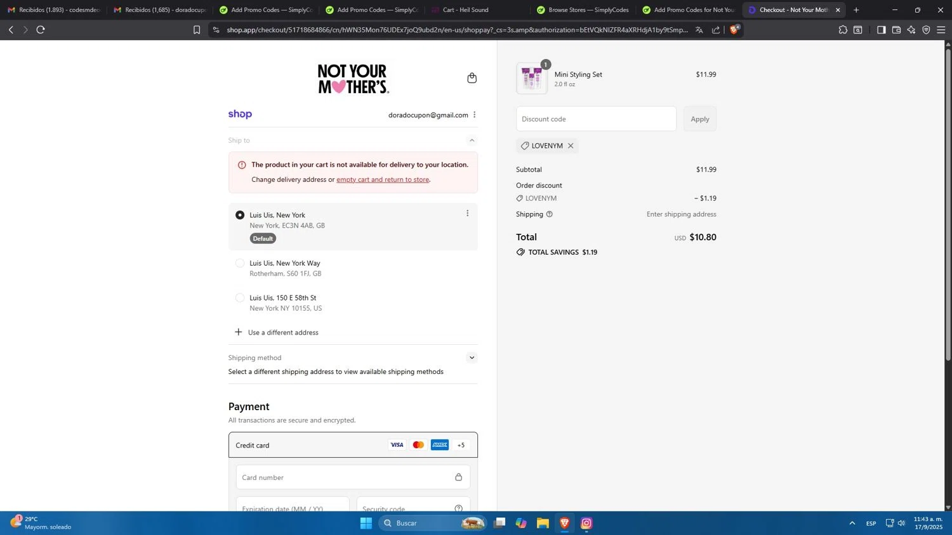Open Leo AI assistant icon

coord(911,30)
